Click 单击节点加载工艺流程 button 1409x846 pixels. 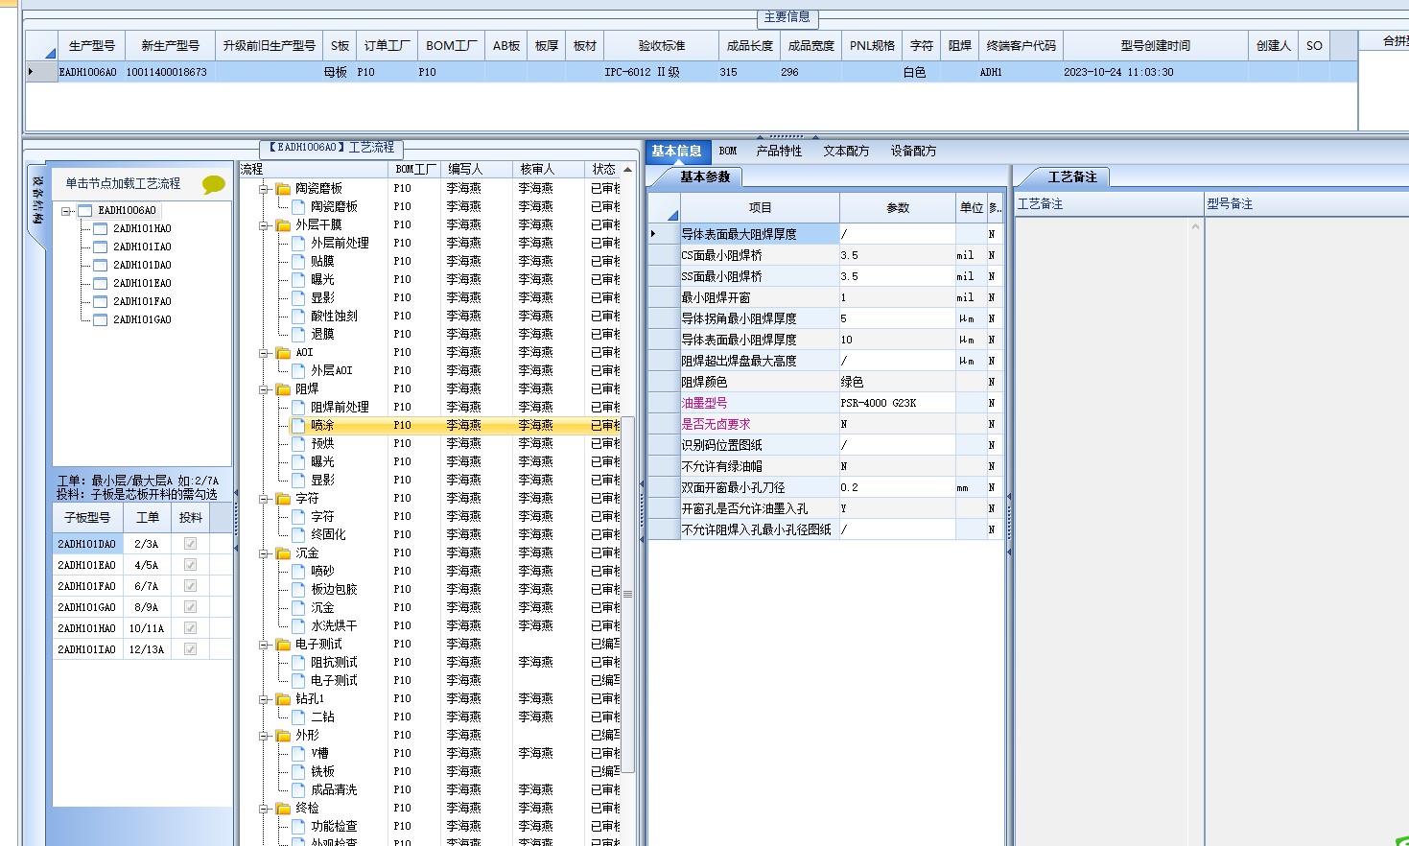point(123,183)
